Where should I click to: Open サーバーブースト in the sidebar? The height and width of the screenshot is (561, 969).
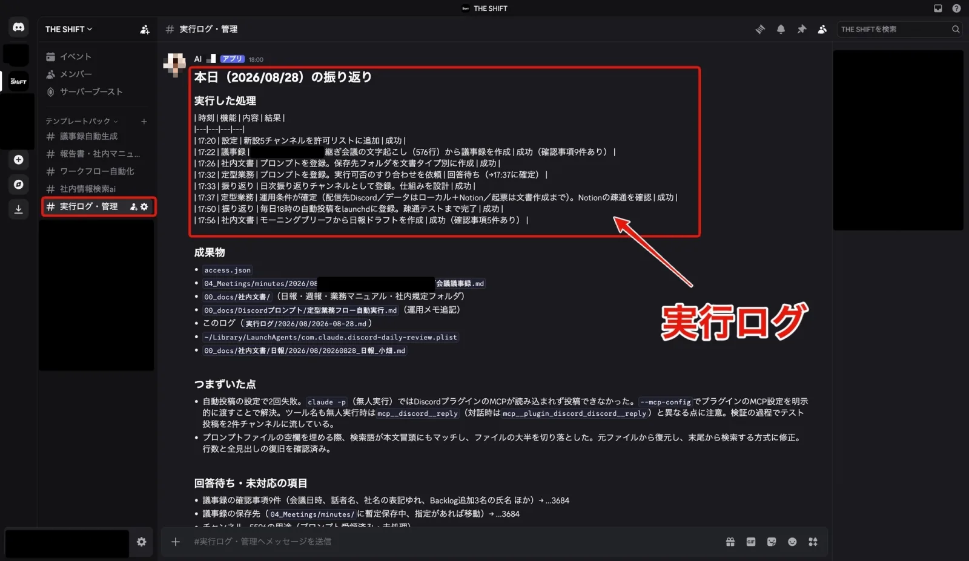pos(84,91)
